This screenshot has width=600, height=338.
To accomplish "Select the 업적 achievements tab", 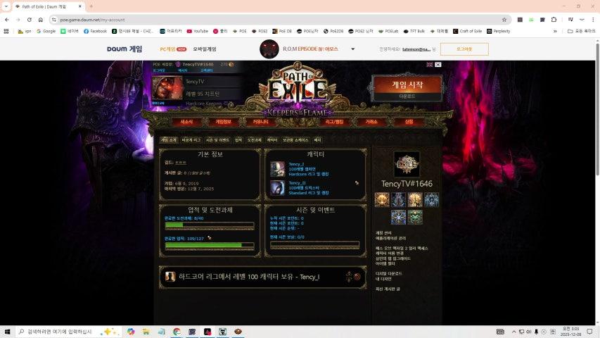I will point(238,140).
